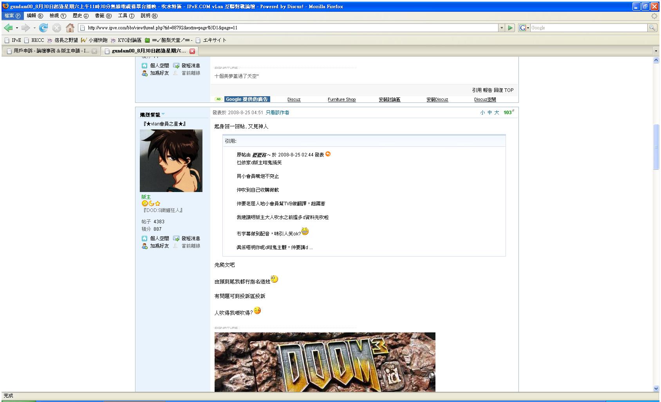This screenshot has height=402, width=661.
Task: Open the HKCC bookmark
Action: tap(34, 40)
